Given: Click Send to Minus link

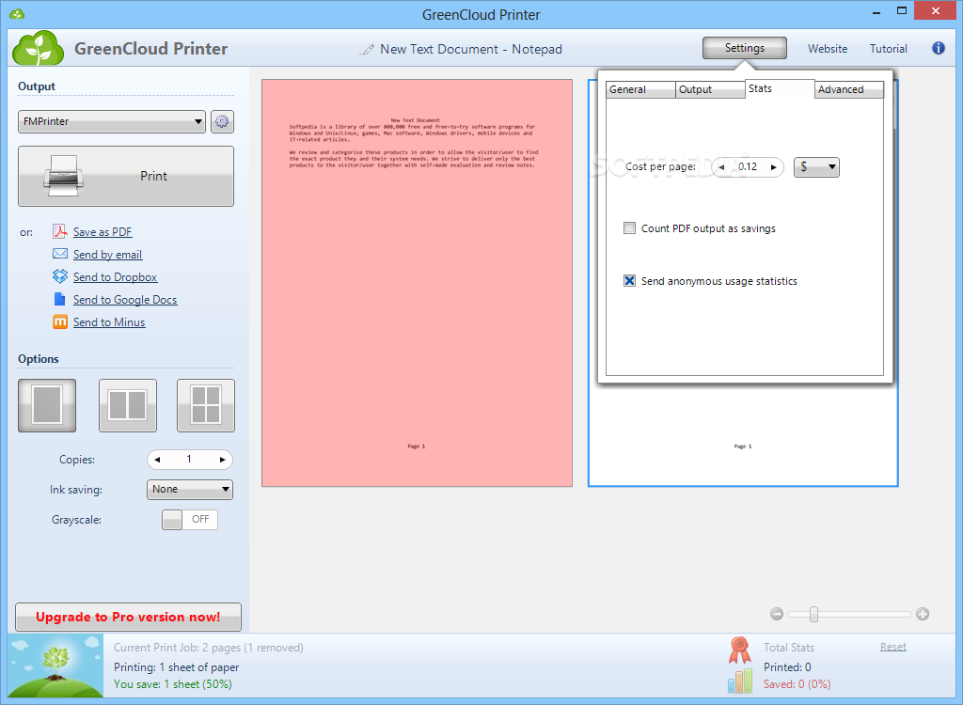Looking at the screenshot, I should [109, 322].
